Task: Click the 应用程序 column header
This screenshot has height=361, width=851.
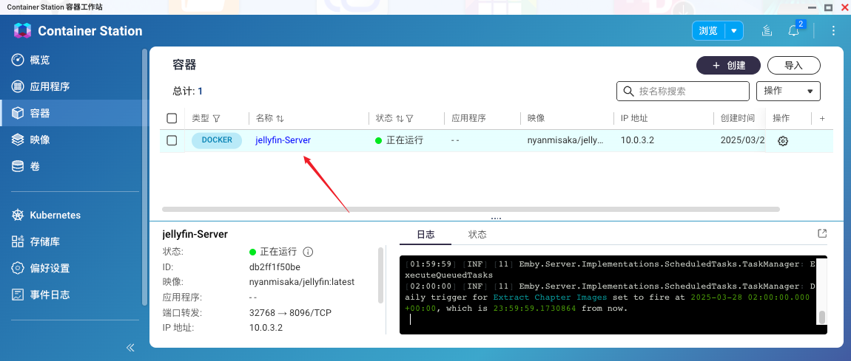Action: coord(469,118)
